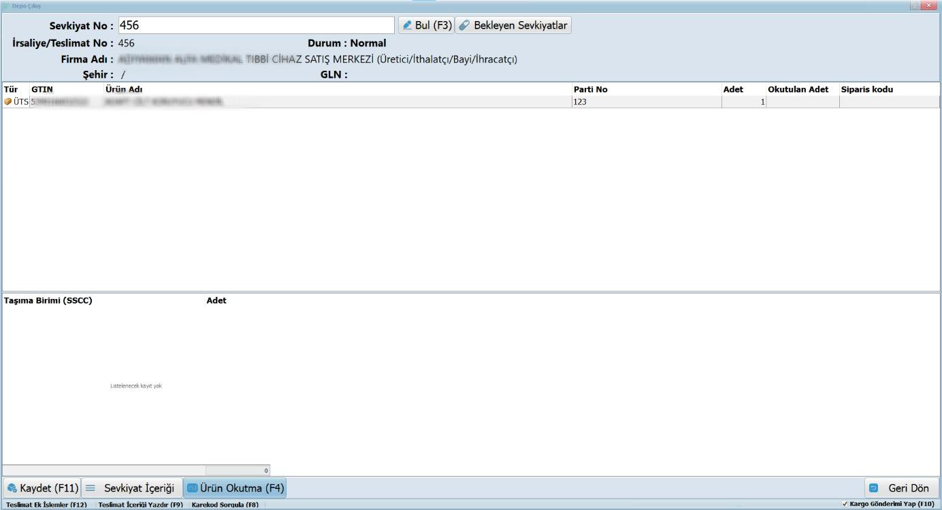Sort by the Ürün Adı column header
Screen dimensions: 942x510
124,89
